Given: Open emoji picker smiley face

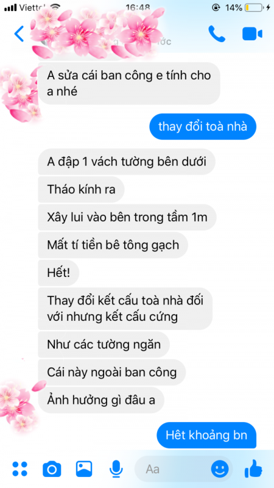Looking at the screenshot, I should [220, 468].
